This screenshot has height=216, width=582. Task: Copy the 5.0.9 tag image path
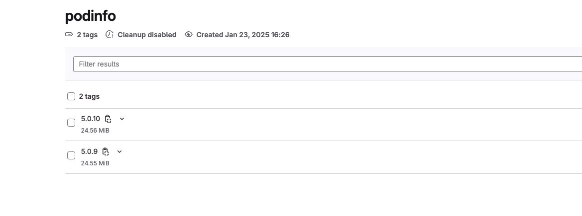[x=106, y=151]
